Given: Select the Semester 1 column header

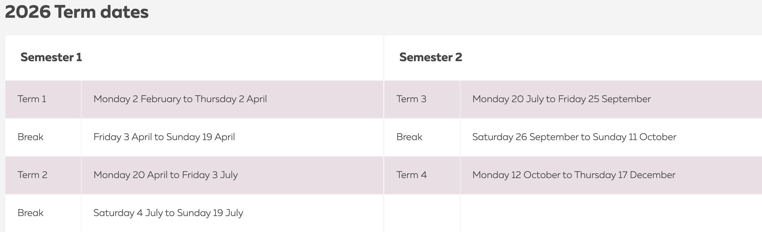Looking at the screenshot, I should 51,57.
